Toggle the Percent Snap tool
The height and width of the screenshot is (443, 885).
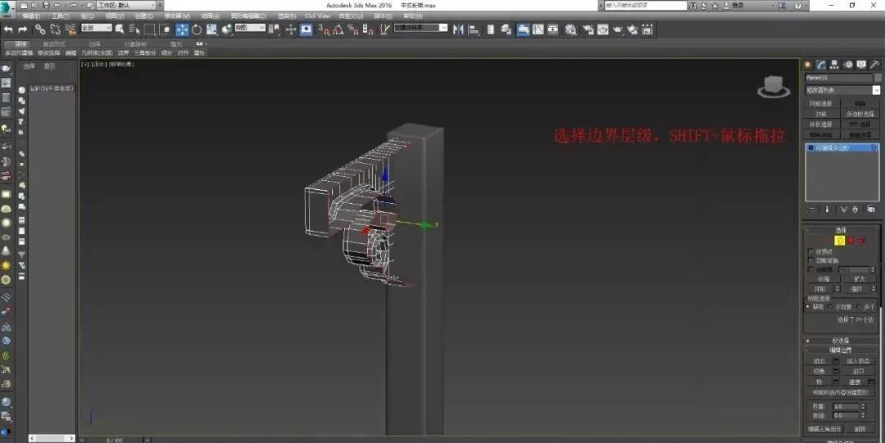353,29
